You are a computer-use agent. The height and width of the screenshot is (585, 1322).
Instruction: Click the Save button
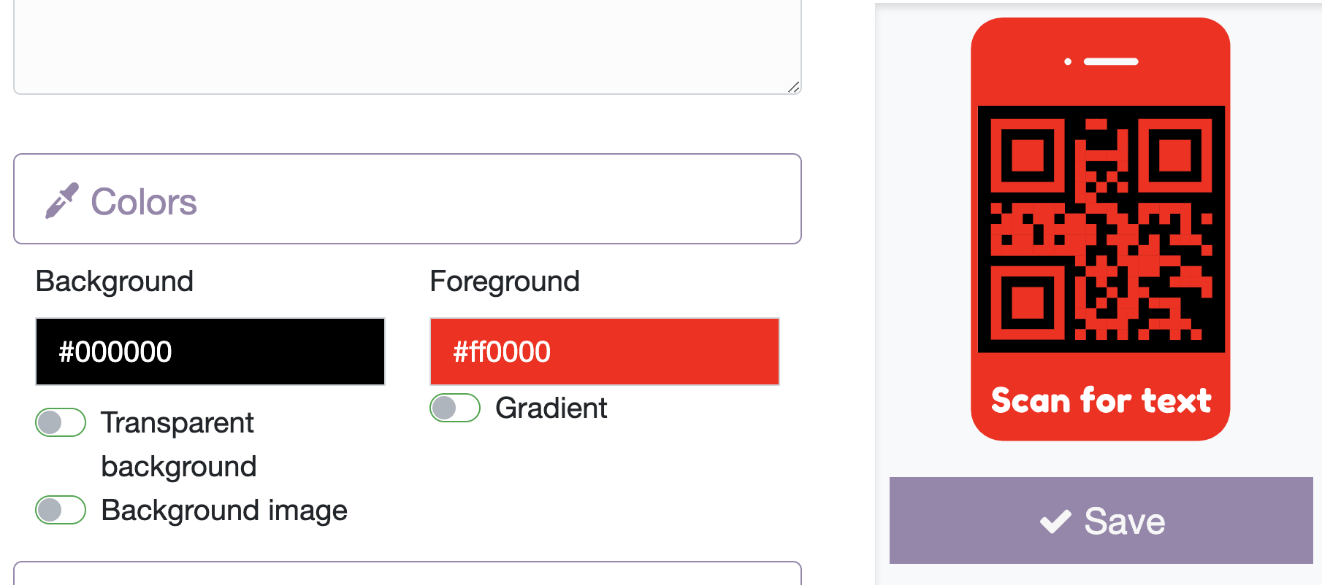pyautogui.click(x=1101, y=520)
